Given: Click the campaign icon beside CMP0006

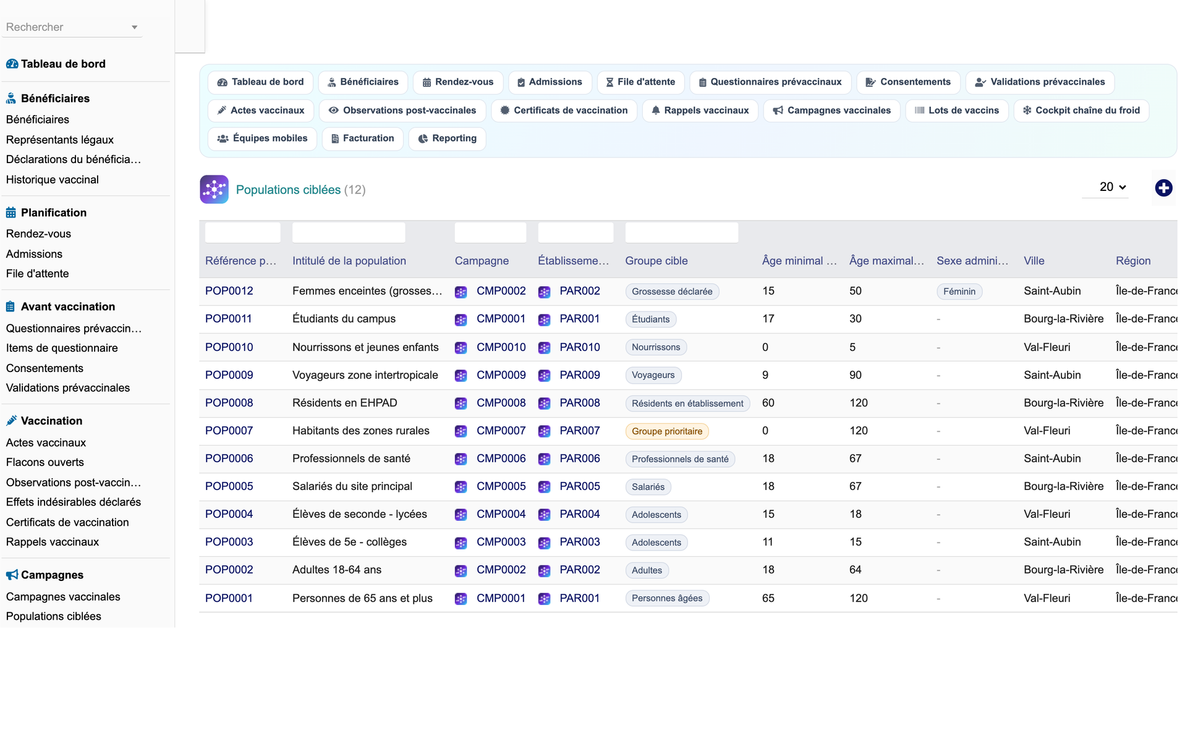Looking at the screenshot, I should (461, 459).
